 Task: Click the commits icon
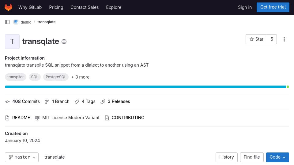click(7, 101)
